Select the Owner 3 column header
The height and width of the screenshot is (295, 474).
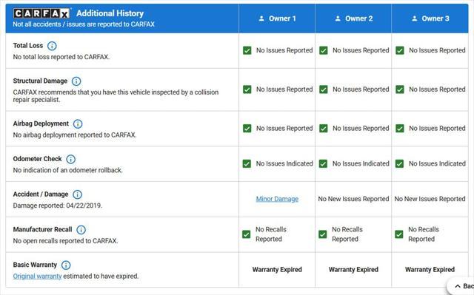click(430, 18)
